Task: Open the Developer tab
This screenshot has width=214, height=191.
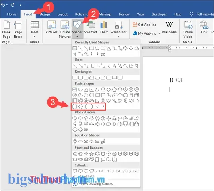Action: pyautogui.click(x=159, y=14)
